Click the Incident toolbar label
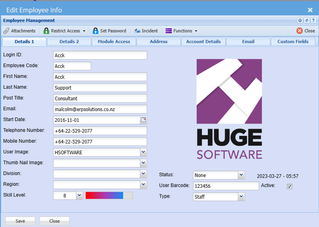Image resolution: width=319 pixels, height=227 pixels. coord(150,31)
